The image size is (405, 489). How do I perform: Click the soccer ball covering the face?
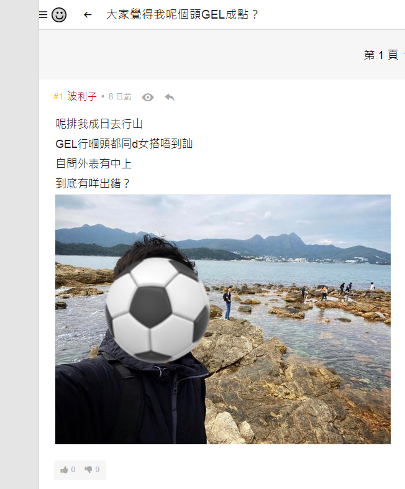[x=158, y=310]
